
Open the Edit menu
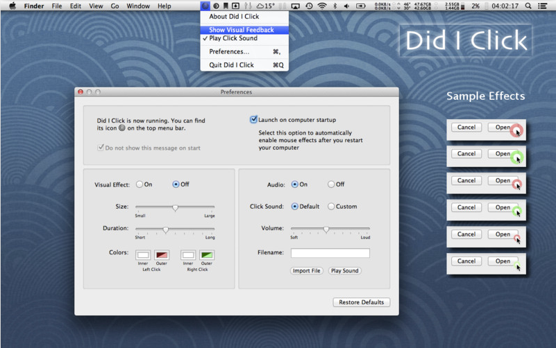(x=76, y=6)
